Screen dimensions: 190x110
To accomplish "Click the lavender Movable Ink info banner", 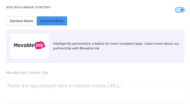I will (x=117, y=56).
